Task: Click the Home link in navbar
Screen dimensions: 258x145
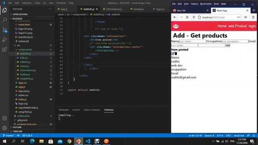Action: [x=222, y=26]
